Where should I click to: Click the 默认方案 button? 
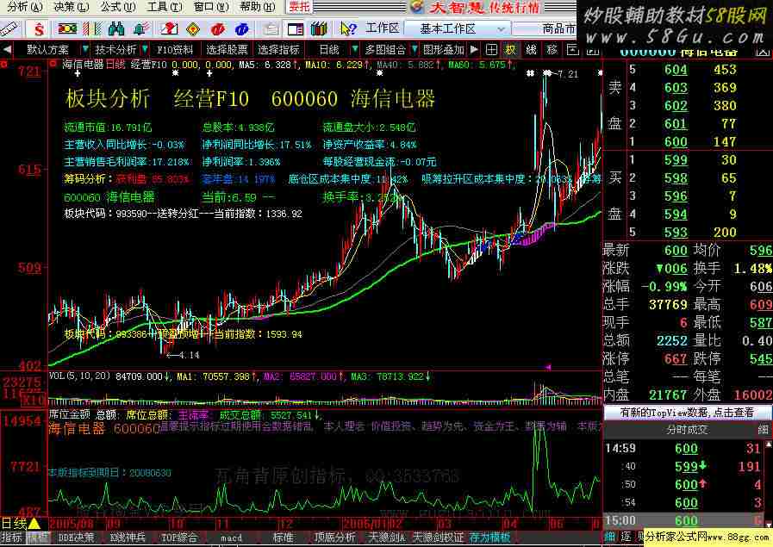coord(47,49)
